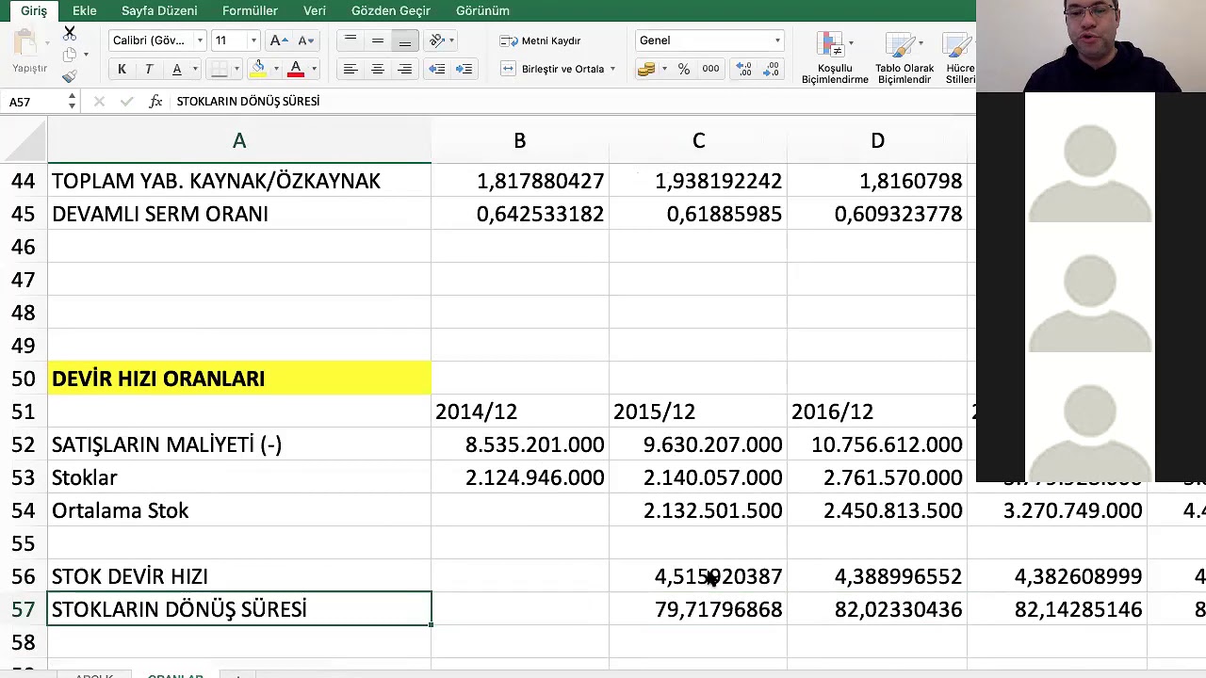
Task: Click cell containing 2.132.501.500
Action: tap(698, 510)
